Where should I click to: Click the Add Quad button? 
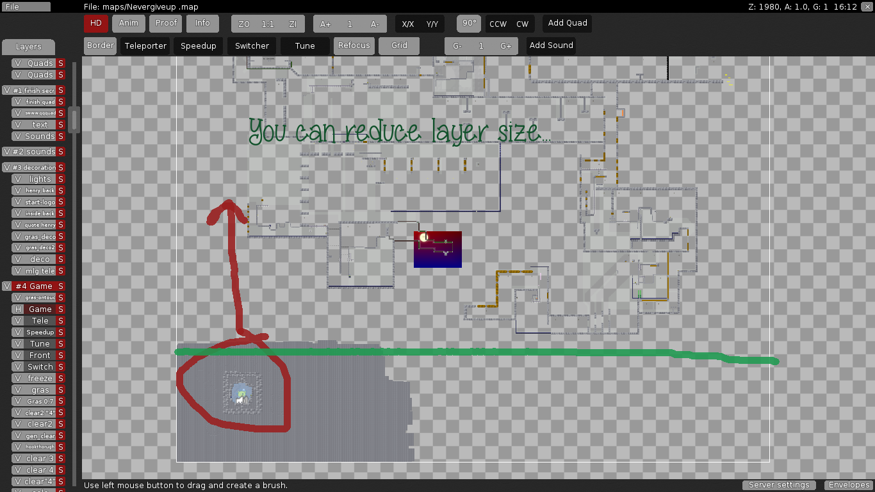(x=566, y=23)
